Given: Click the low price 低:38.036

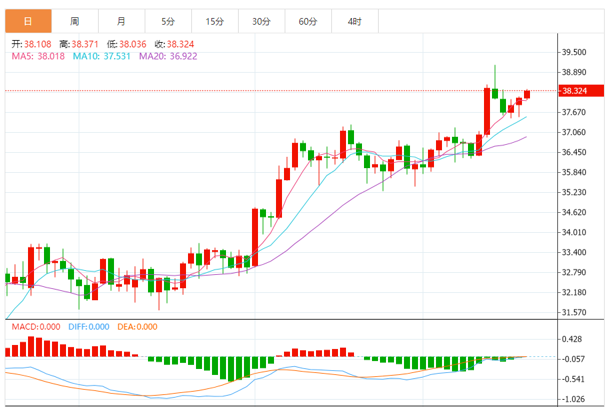Looking at the screenshot, I should click(x=127, y=44).
